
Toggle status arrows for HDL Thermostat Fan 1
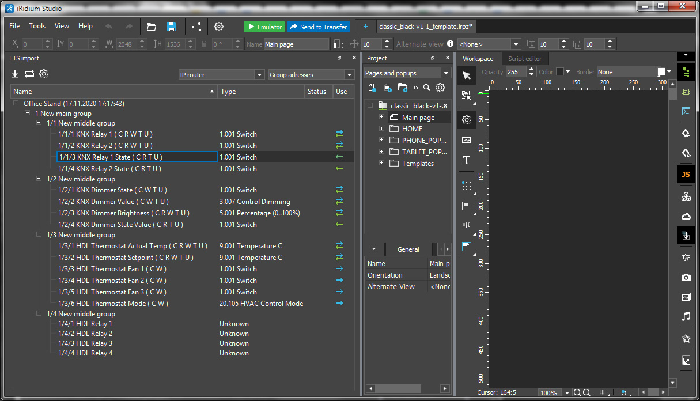339,268
